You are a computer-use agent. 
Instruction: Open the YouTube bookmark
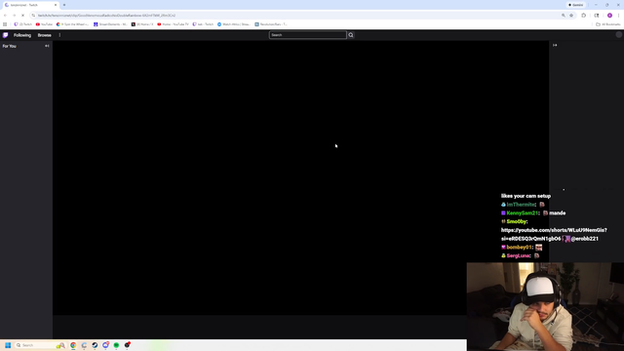[44, 24]
